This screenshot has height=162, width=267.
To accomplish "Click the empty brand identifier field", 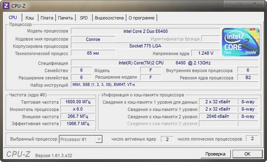I will coord(210,39).
